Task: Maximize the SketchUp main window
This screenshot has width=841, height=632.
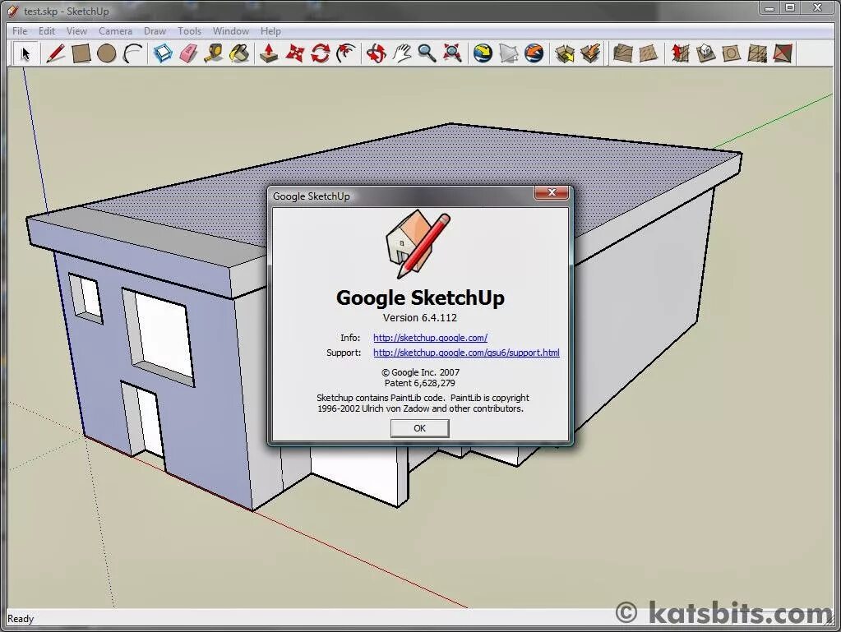Action: tap(790, 7)
